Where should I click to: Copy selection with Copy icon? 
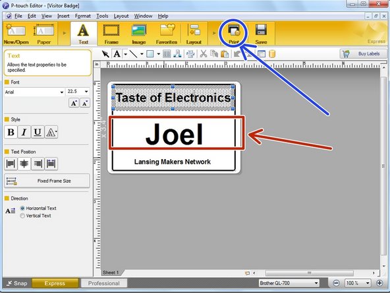point(214,54)
